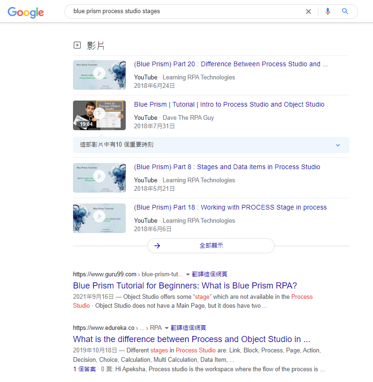Click the 1 個答案 answers link

click(84, 369)
